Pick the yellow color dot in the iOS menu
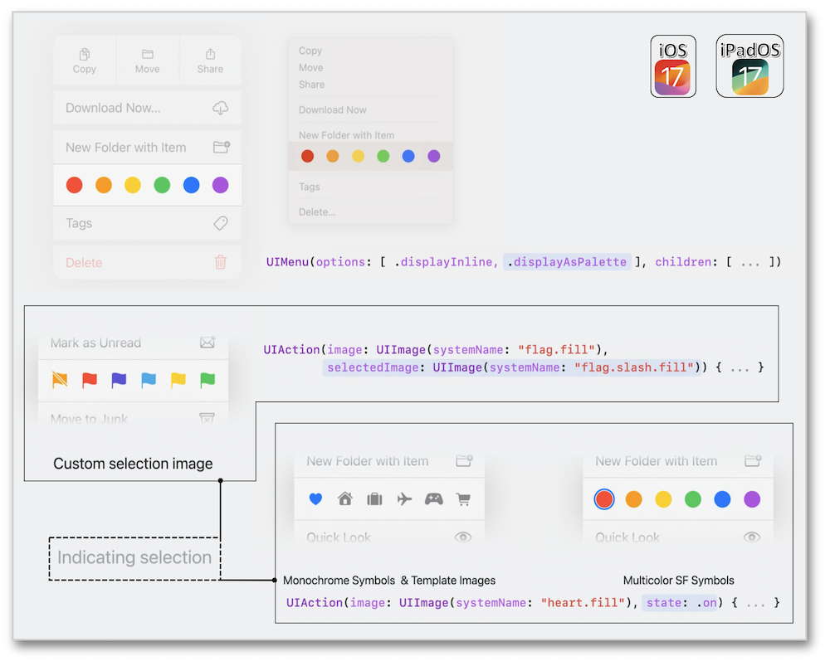This screenshot has width=830, height=666. click(133, 185)
